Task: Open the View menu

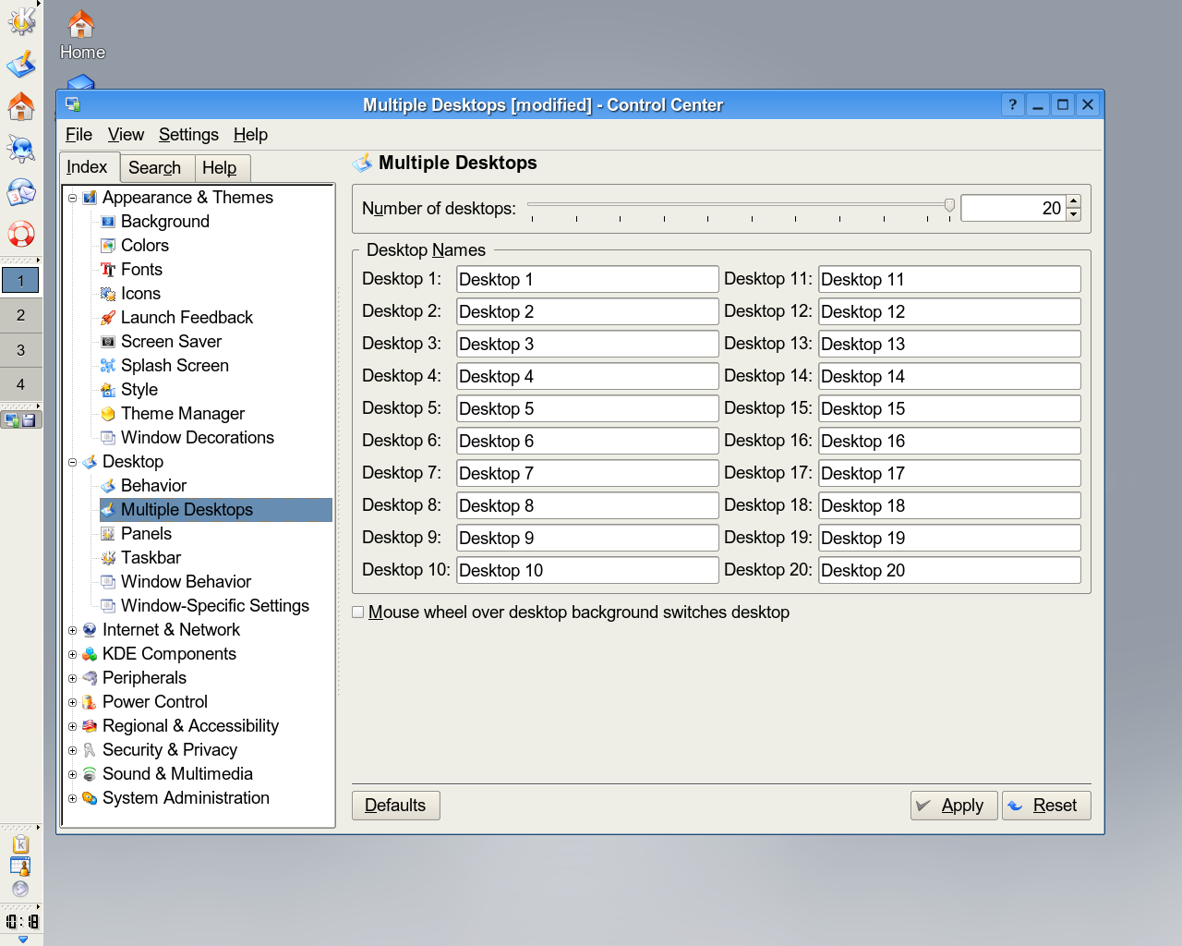Action: (126, 135)
